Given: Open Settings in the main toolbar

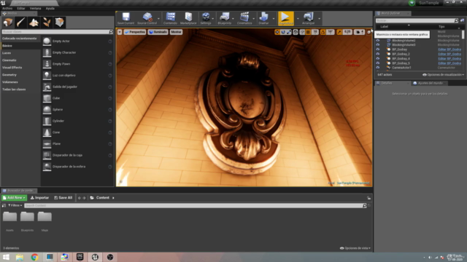Looking at the screenshot, I should 206,18.
